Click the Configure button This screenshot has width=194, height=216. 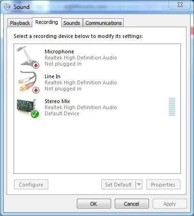coord(31,185)
